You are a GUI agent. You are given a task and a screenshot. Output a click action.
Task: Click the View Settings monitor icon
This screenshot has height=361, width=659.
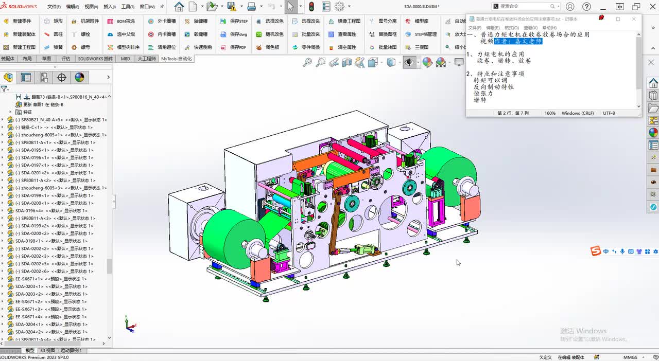click(459, 62)
